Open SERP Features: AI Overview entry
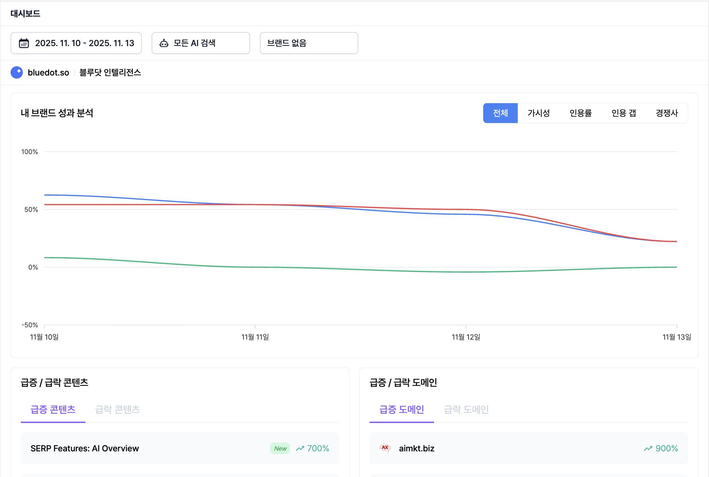The width and height of the screenshot is (709, 477). [84, 448]
